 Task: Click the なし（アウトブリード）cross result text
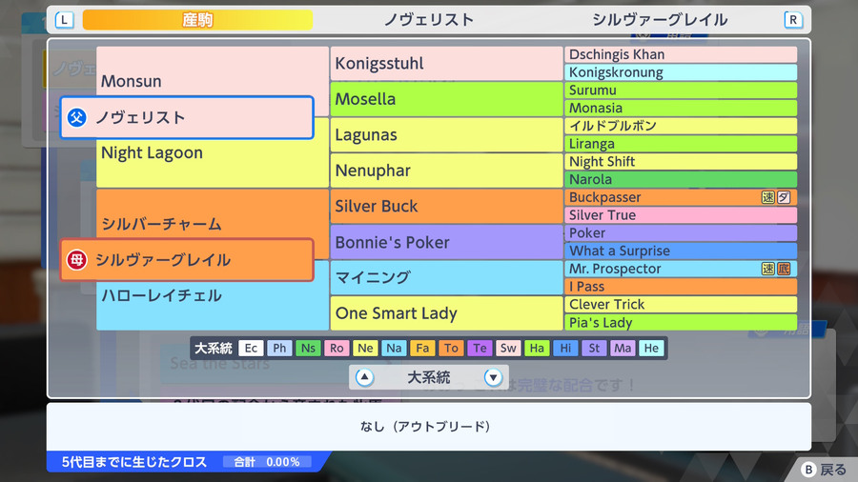pos(425,426)
